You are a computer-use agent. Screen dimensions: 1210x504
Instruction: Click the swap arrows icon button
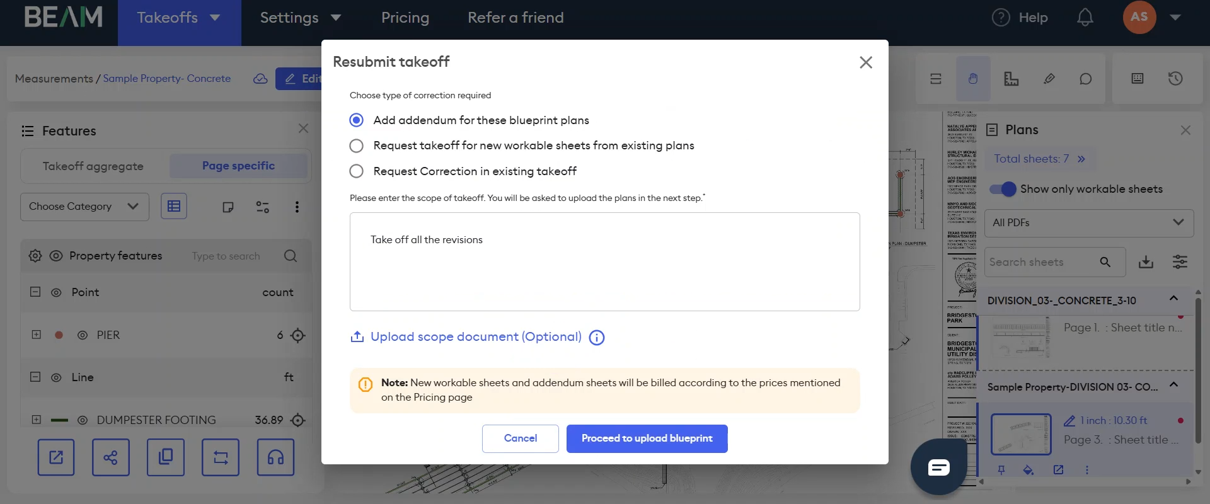(221, 457)
